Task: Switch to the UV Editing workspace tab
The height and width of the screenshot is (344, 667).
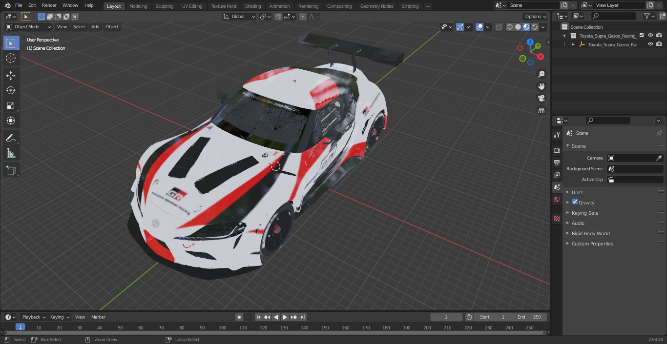Action: coord(192,6)
